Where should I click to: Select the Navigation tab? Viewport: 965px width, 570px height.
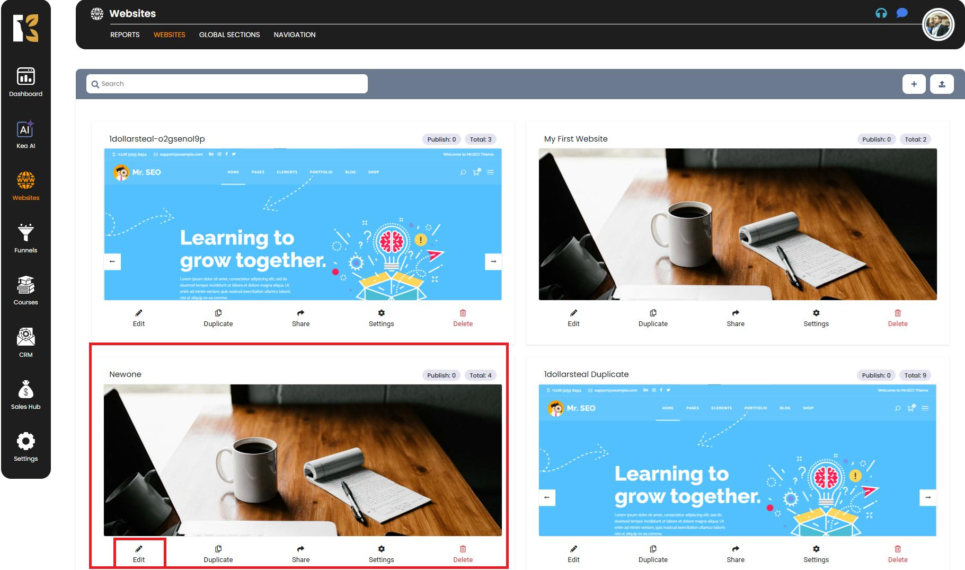294,34
